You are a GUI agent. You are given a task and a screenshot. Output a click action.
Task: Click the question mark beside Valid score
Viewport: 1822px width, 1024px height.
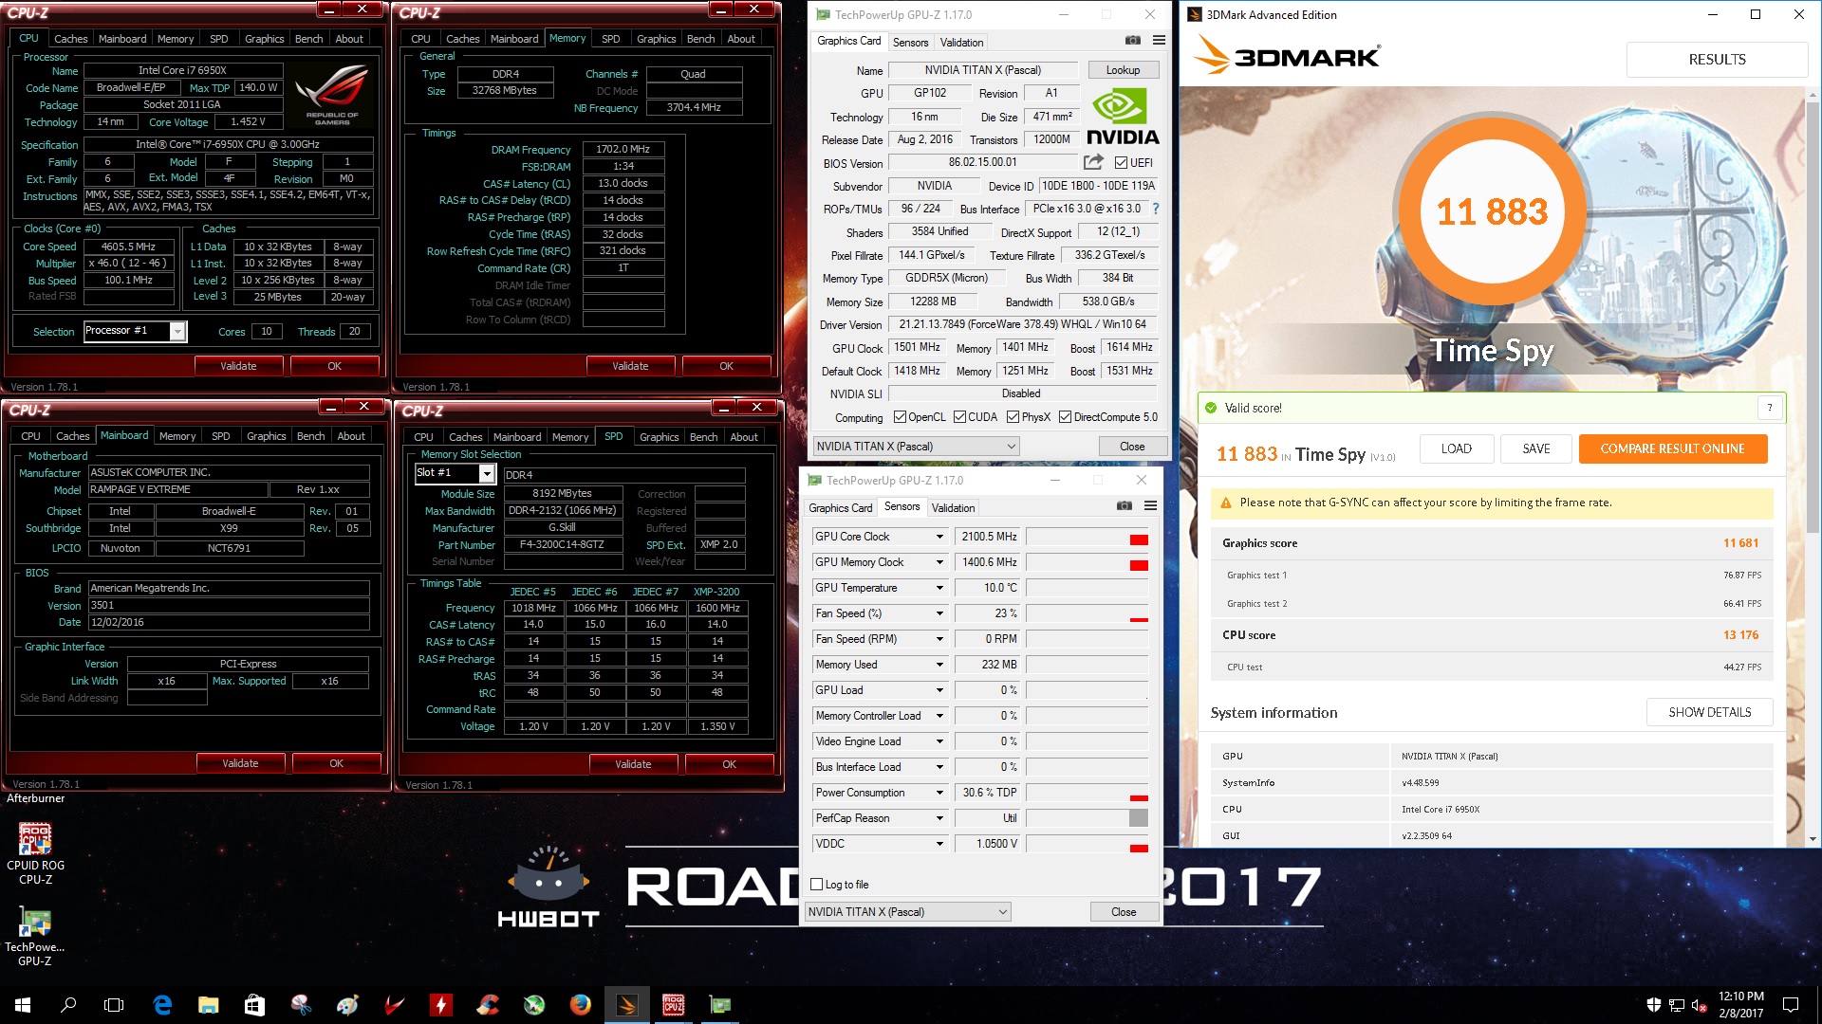(1769, 408)
